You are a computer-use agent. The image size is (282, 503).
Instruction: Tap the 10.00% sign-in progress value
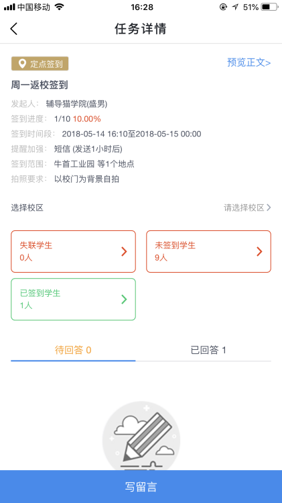click(87, 119)
